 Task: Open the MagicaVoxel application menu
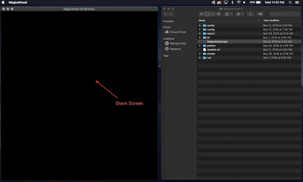click(x=18, y=2)
